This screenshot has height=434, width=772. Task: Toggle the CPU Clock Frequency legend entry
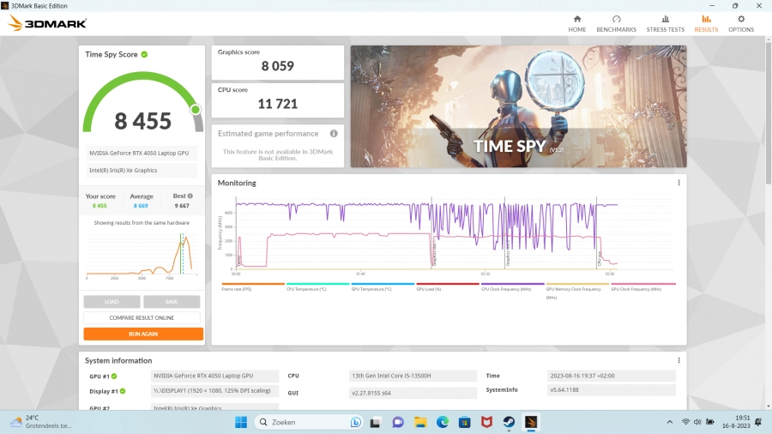coord(513,286)
